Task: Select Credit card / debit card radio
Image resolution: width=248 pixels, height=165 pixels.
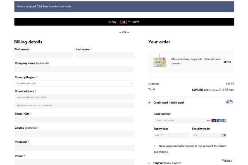Action: pos(150,102)
